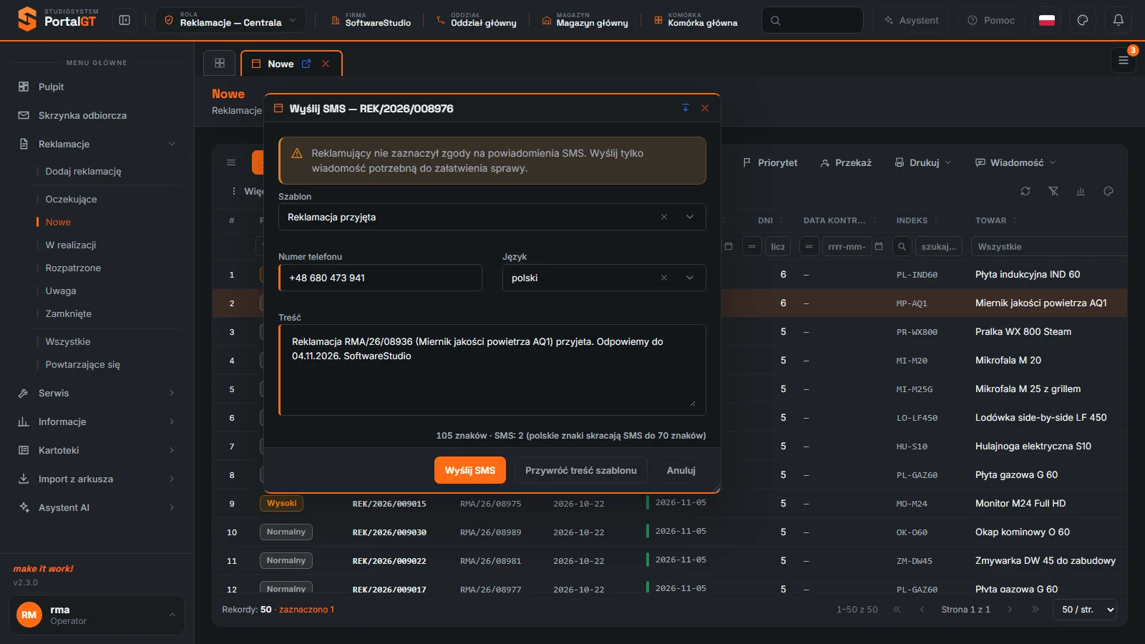Click the Przekaż toolbar button
The height and width of the screenshot is (644, 1145).
846,162
